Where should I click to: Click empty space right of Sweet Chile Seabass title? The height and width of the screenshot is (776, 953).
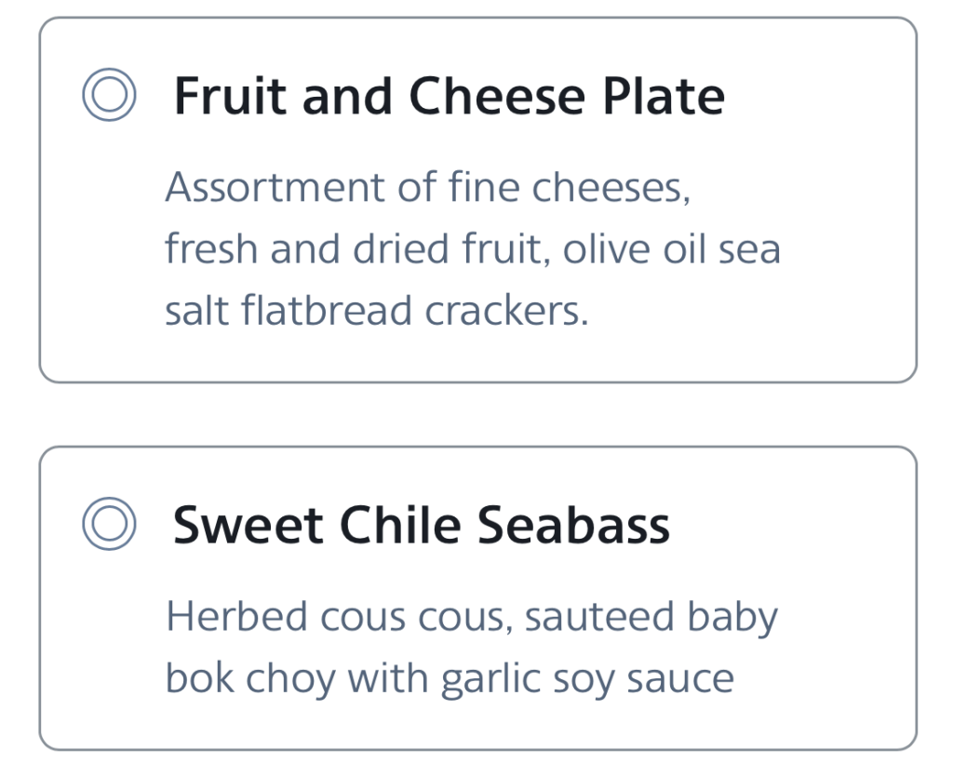click(791, 525)
